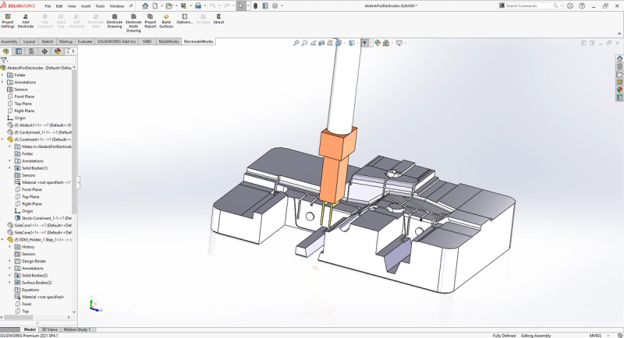The height and width of the screenshot is (338, 624).
Task: Switch to the Assembly ribbon tab
Action: tap(9, 41)
